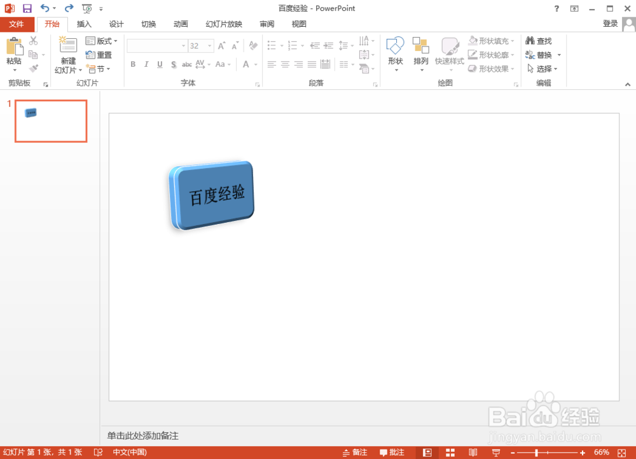The image size is (636, 459).
Task: Align text right
Action: coord(298,64)
